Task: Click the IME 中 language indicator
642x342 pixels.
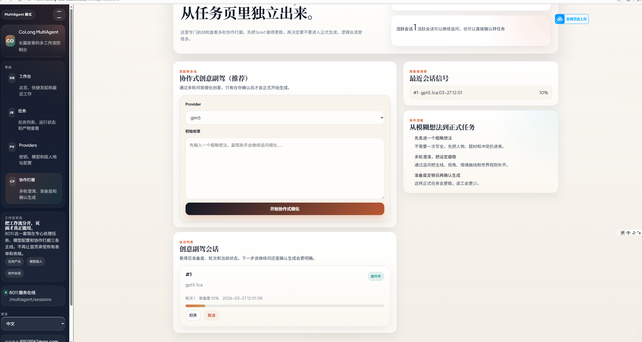Action: pos(628,233)
